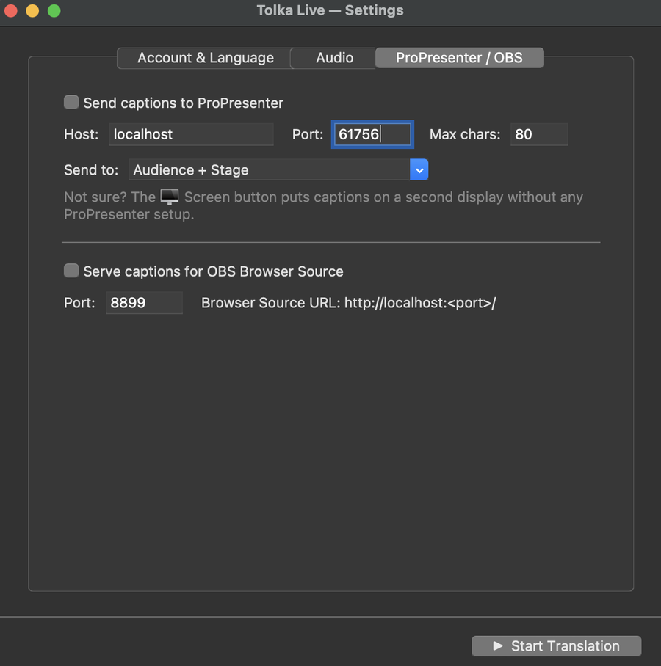
Task: Open the Send to dropdown arrow
Action: coord(419,170)
